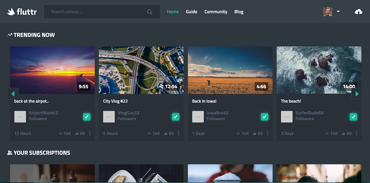This screenshot has width=370, height=183.
Task: Click the search magnifier icon
Action: 150,12
